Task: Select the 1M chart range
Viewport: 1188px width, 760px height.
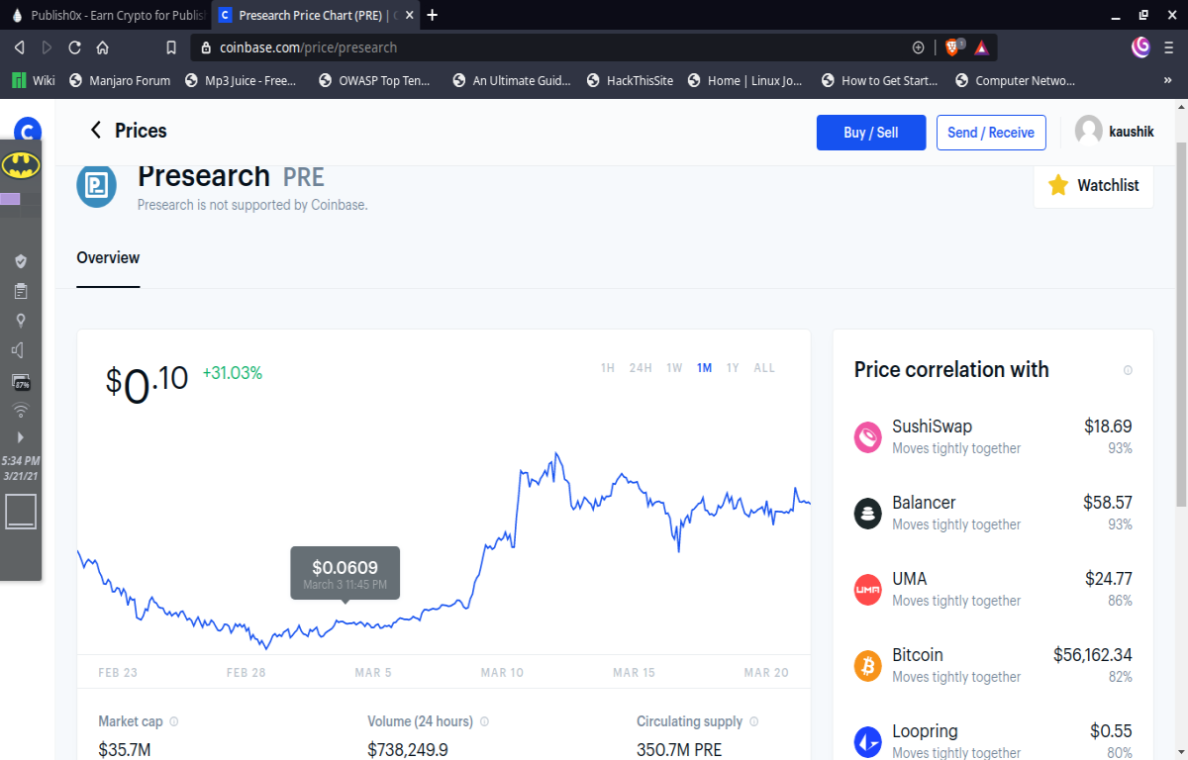Action: point(704,368)
